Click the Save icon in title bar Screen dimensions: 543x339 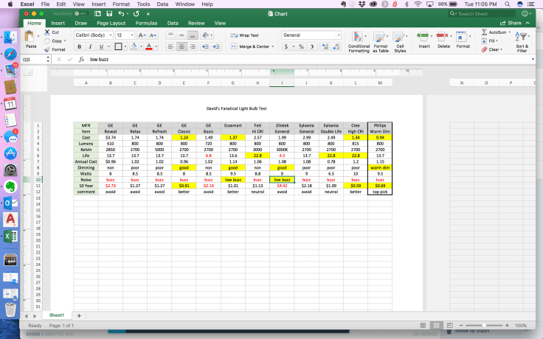(x=109, y=13)
